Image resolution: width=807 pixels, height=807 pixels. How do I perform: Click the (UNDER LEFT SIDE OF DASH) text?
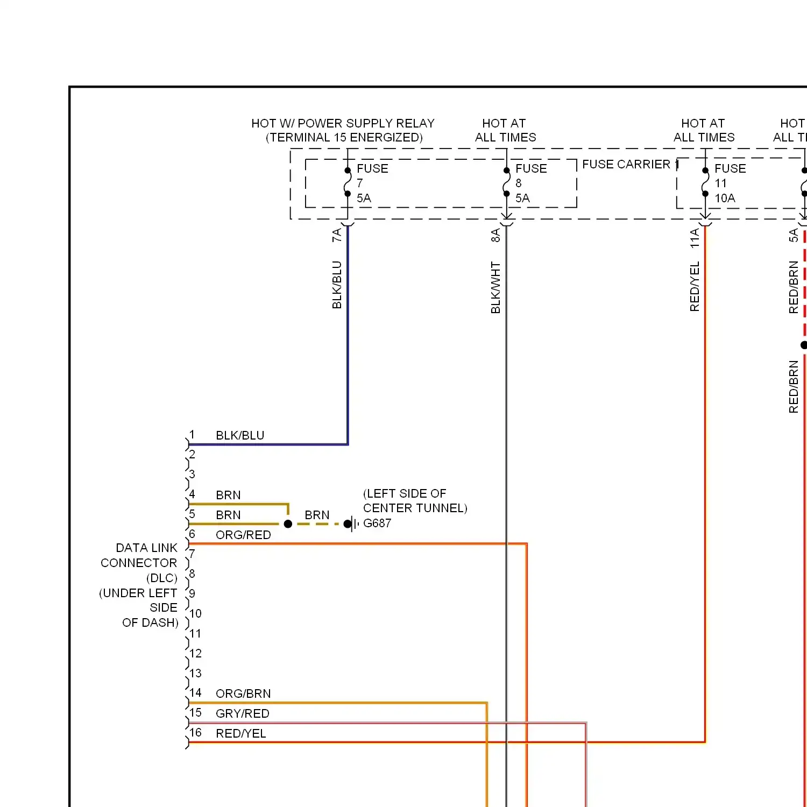pyautogui.click(x=139, y=608)
